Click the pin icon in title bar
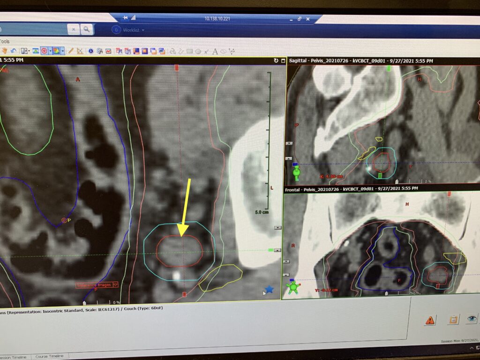This screenshot has width=480, height=360. pyautogui.click(x=125, y=18)
